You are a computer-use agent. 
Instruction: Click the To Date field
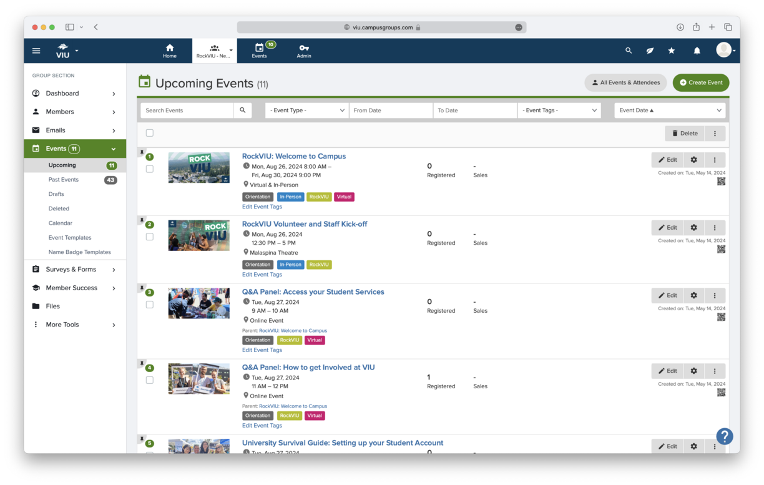click(x=475, y=110)
